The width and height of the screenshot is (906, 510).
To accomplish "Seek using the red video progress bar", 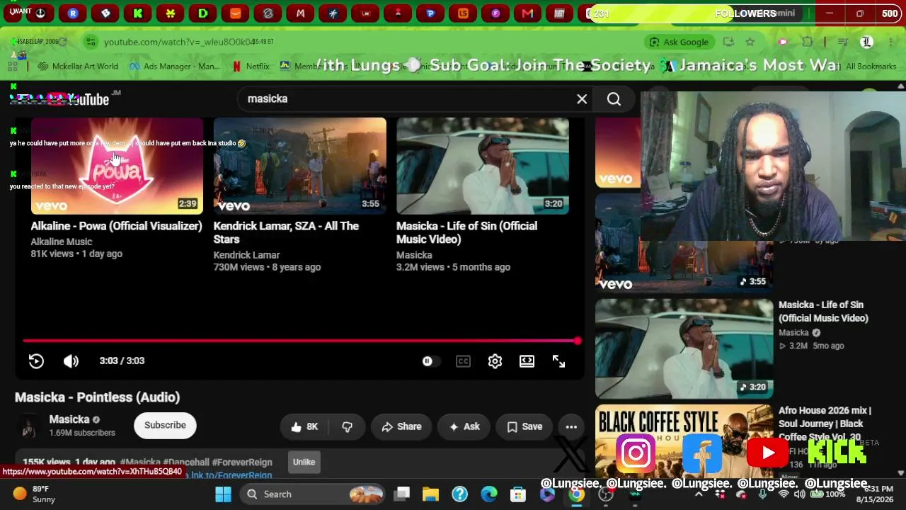I will [x=300, y=341].
